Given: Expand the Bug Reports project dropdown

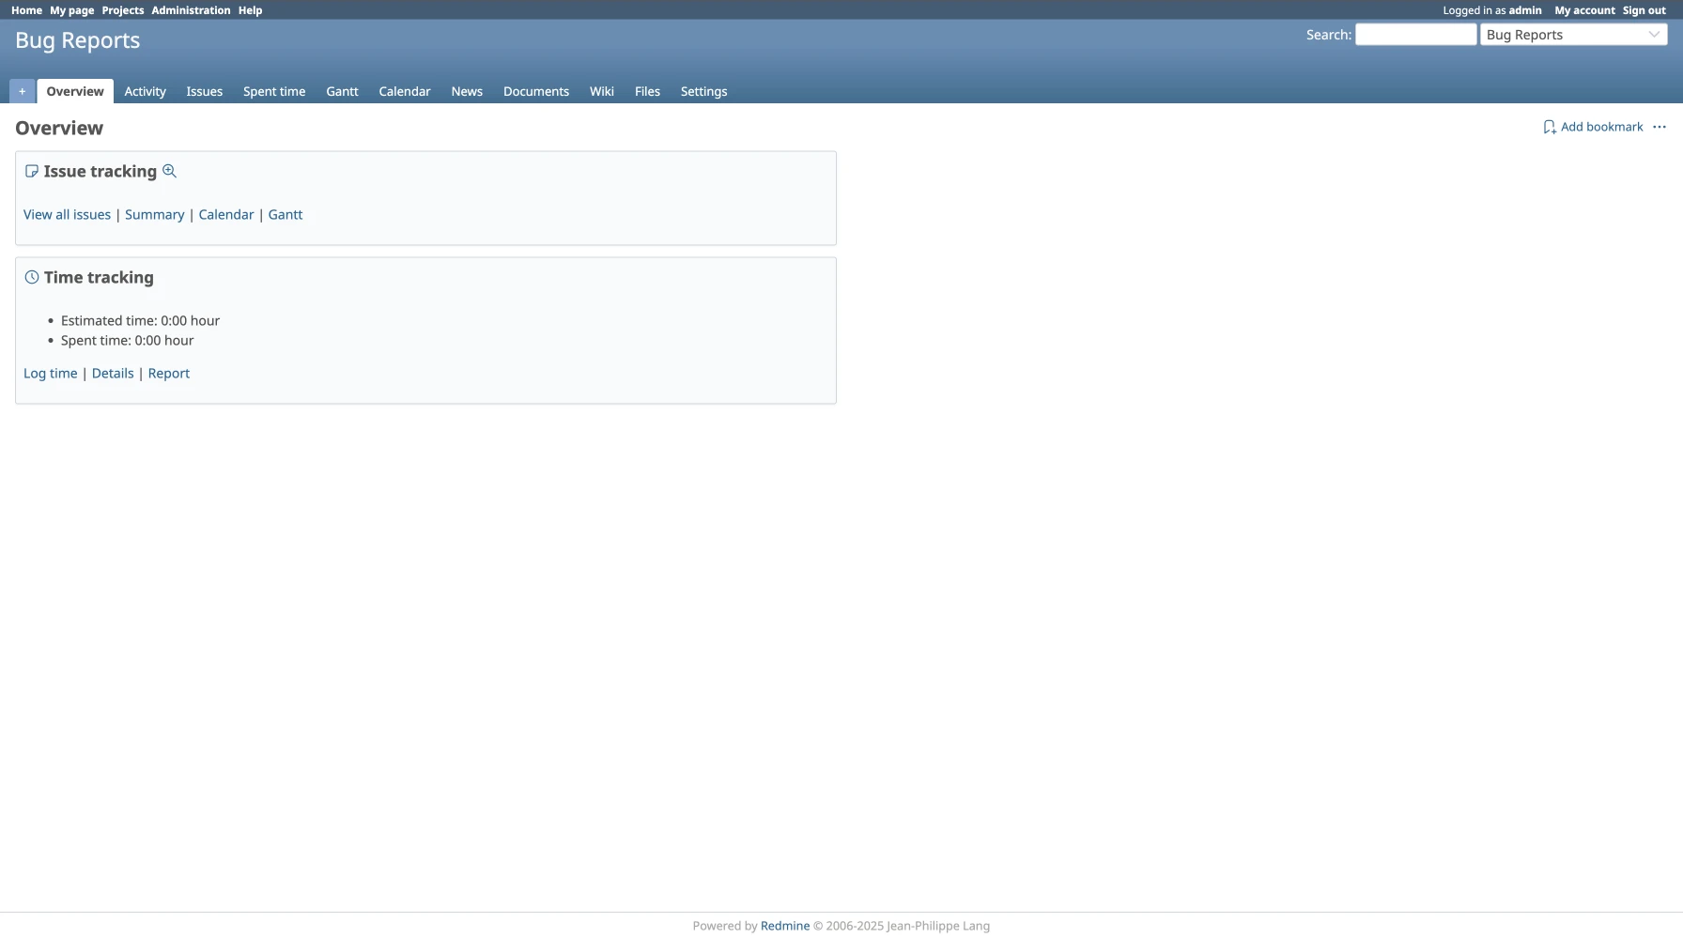Looking at the screenshot, I should click(x=1573, y=35).
